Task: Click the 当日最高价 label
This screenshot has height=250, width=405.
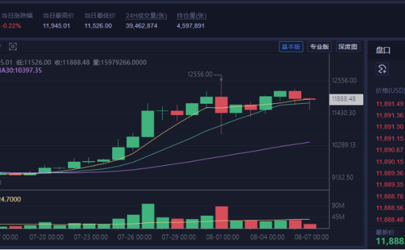Action: coord(58,15)
